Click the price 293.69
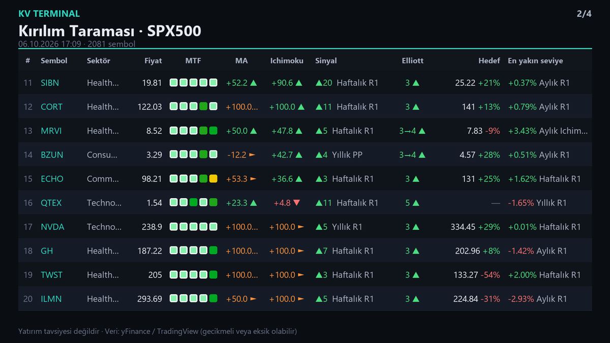Screen dimensions: 610x343 click(x=150, y=299)
